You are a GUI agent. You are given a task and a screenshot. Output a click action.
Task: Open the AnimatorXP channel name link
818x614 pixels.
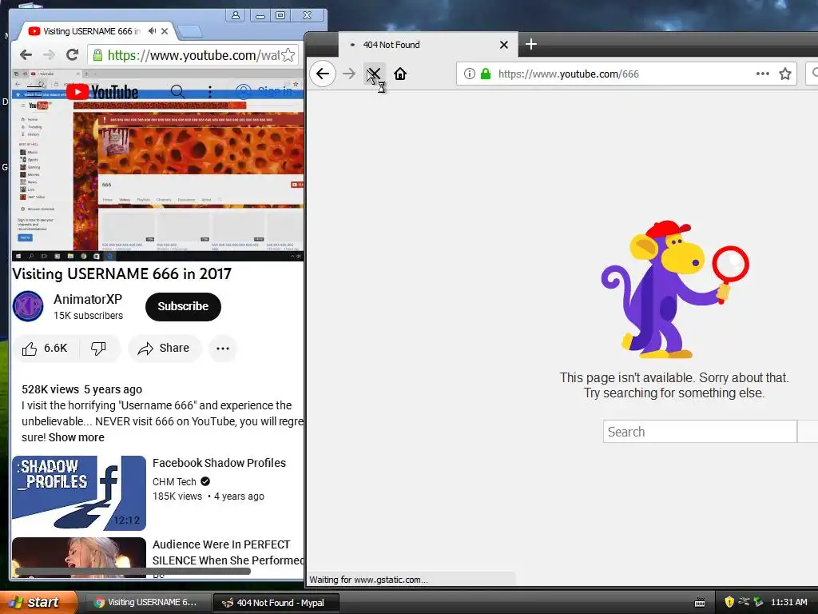coord(88,299)
